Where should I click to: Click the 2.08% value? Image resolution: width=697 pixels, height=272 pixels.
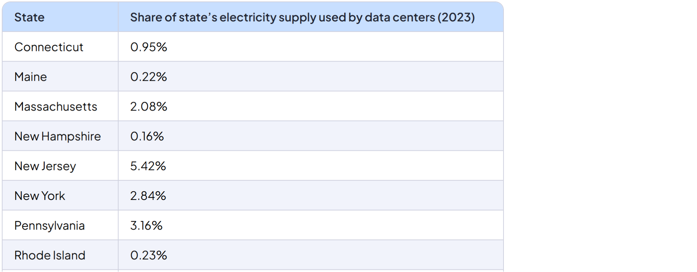point(148,106)
